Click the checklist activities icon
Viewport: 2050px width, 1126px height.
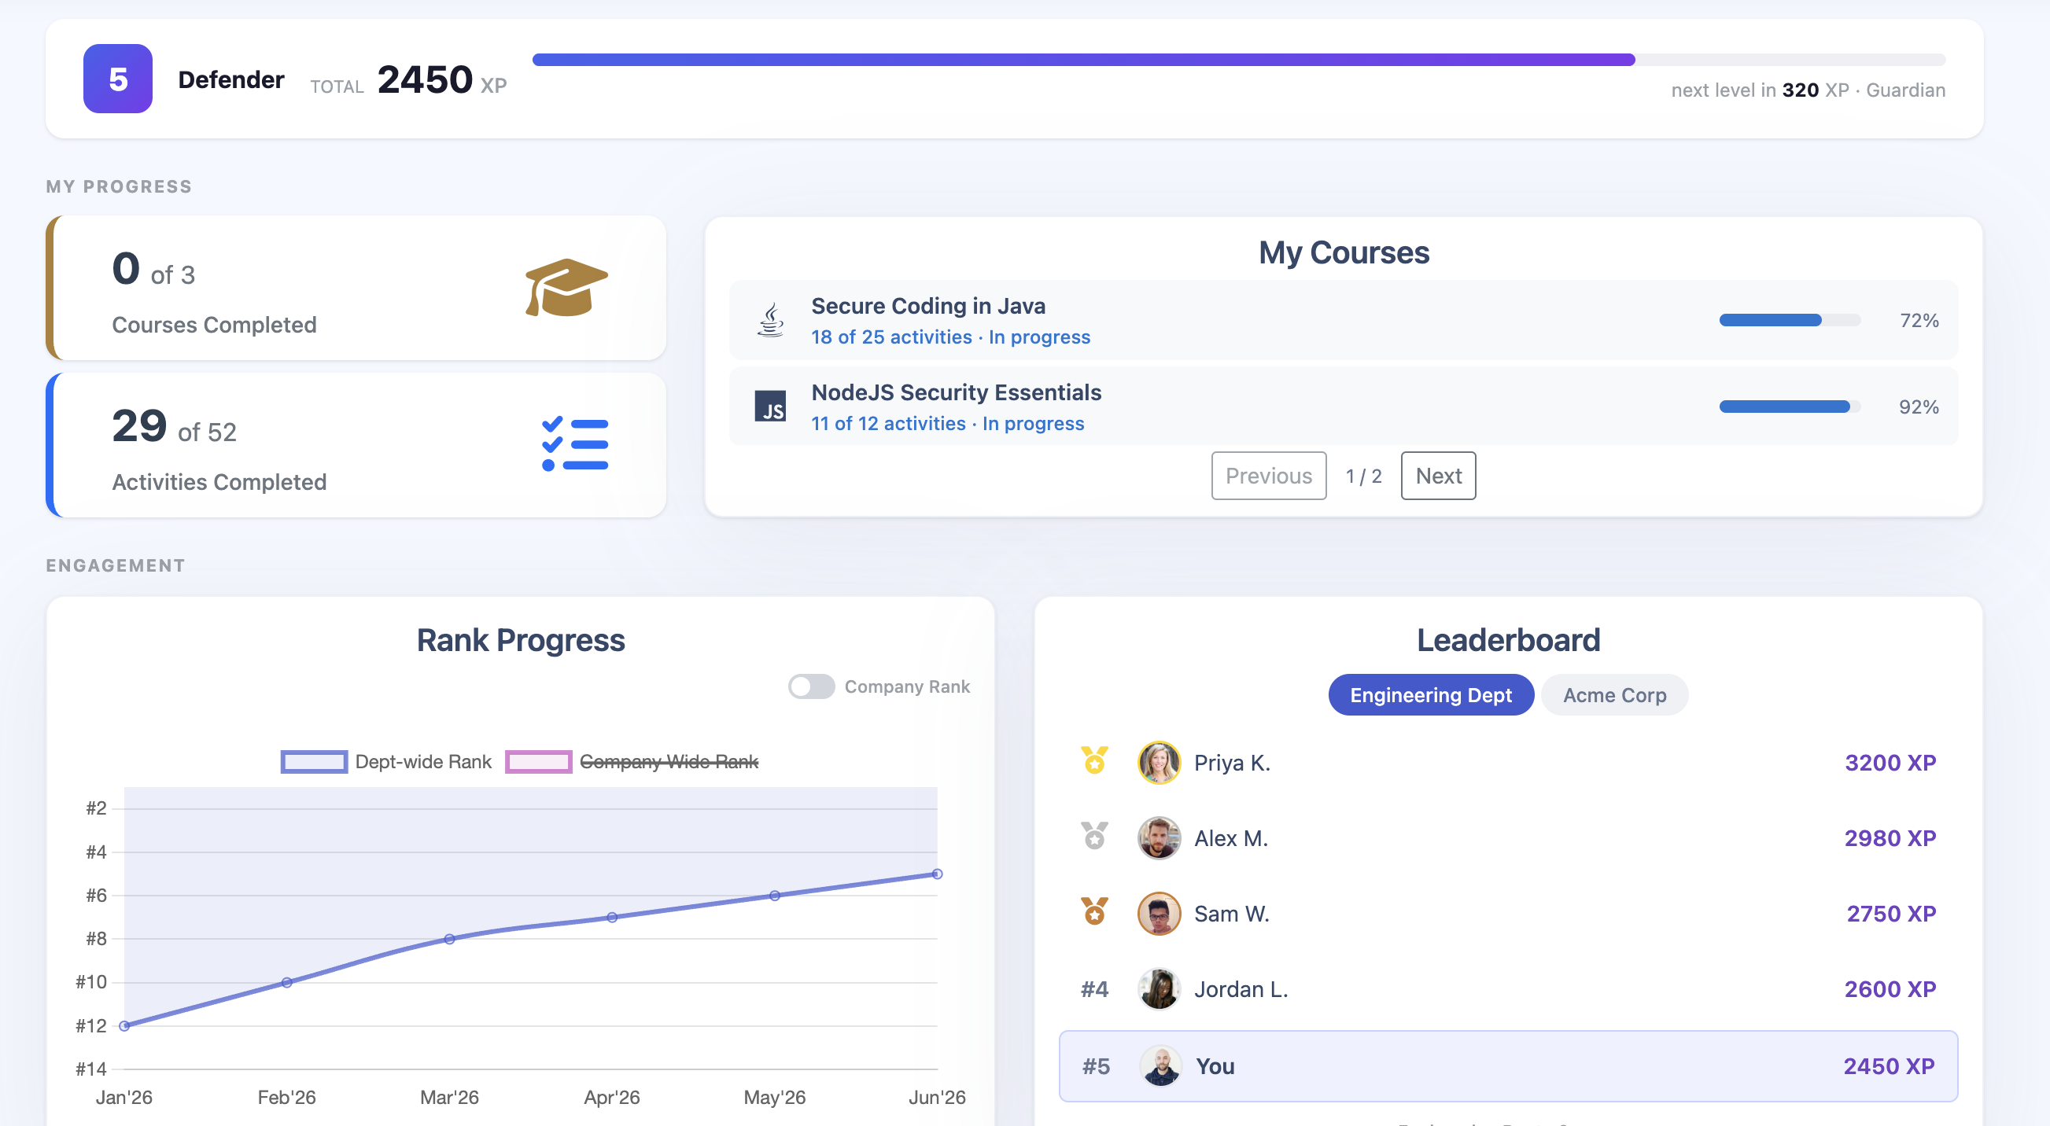click(574, 443)
